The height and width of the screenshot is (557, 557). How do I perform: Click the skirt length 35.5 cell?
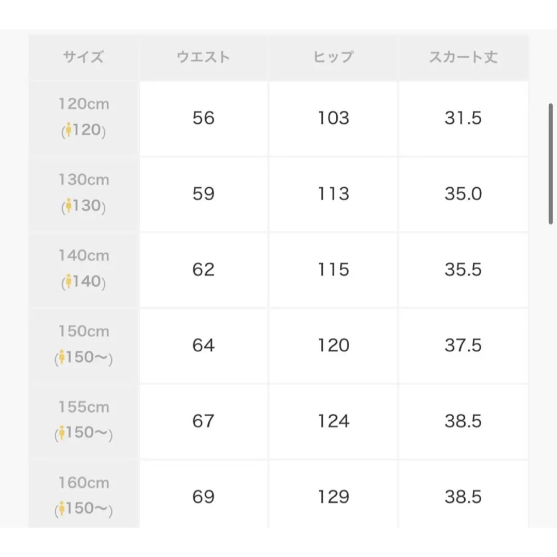[463, 270]
